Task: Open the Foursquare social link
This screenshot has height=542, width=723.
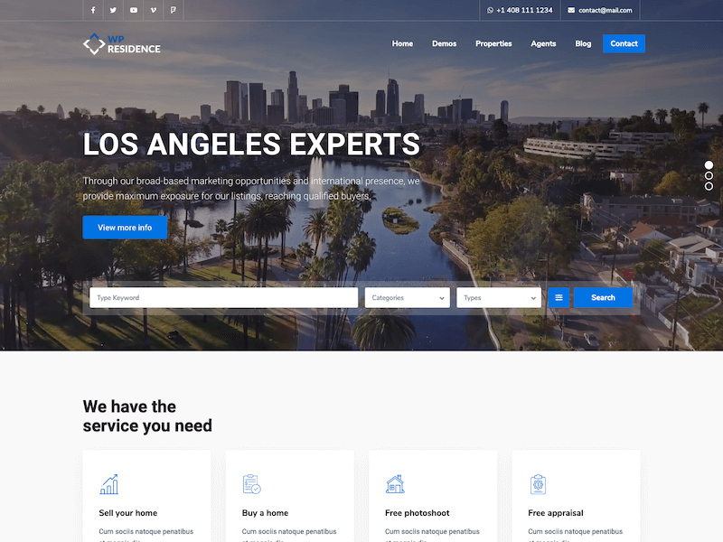Action: [174, 10]
